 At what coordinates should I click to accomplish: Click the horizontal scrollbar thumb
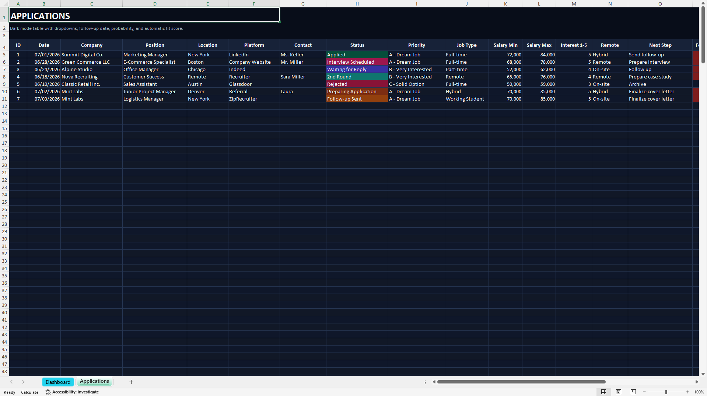tap(521, 382)
